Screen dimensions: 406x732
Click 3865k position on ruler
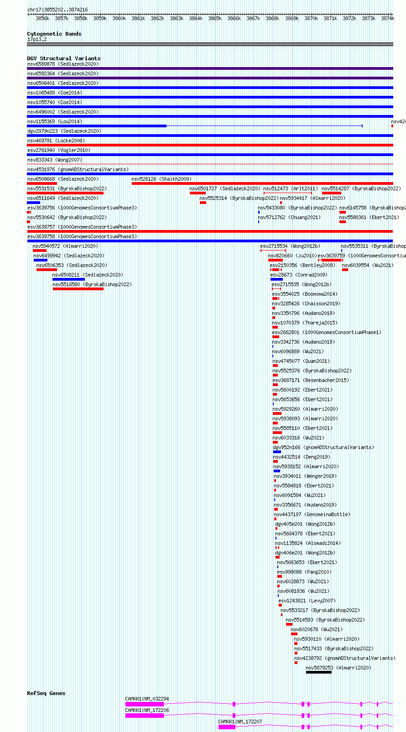(215, 18)
